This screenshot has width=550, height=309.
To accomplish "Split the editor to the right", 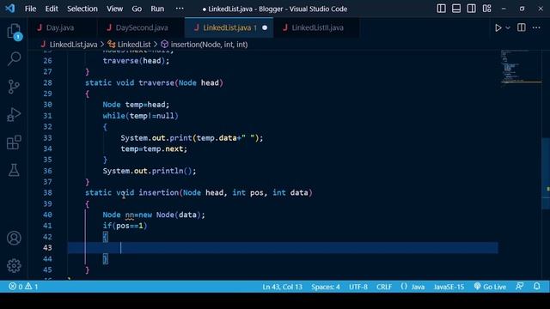I will click(522, 27).
